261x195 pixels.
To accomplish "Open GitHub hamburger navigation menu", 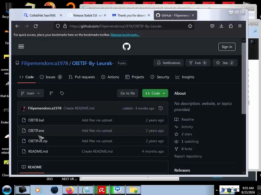I will 21,47.
